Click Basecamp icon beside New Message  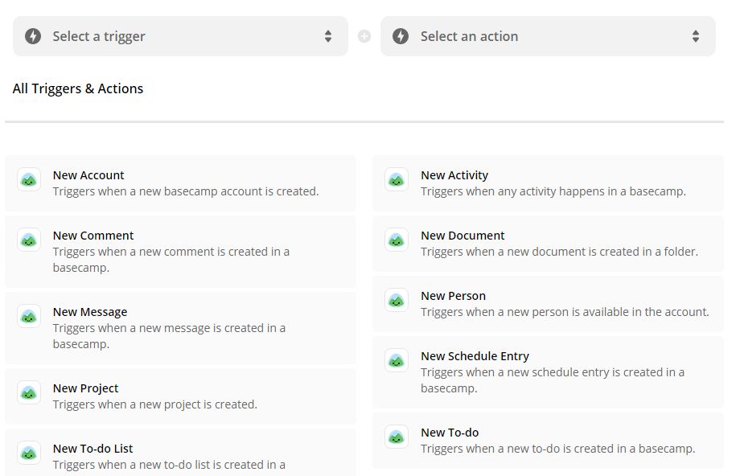[29, 316]
